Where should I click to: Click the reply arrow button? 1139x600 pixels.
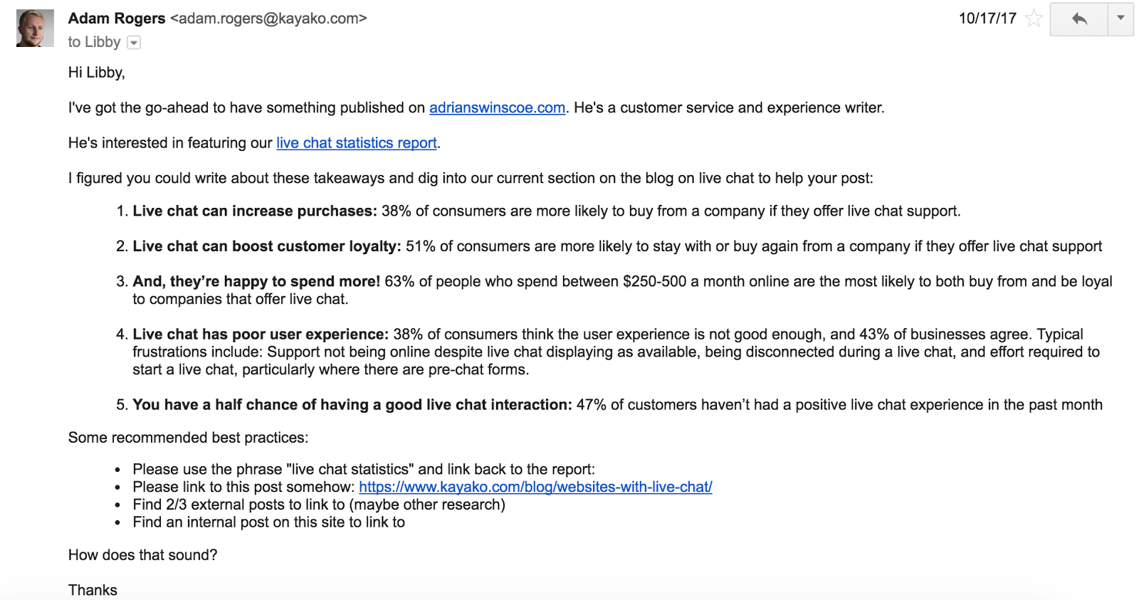1078,19
